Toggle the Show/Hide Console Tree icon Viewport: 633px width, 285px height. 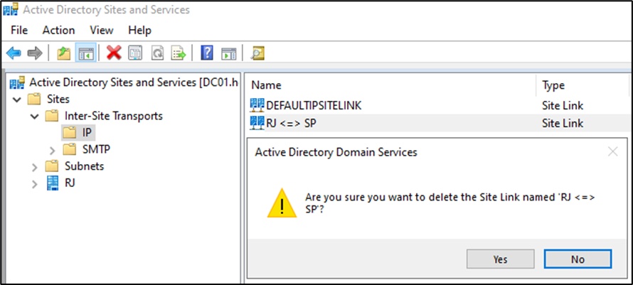[85, 53]
